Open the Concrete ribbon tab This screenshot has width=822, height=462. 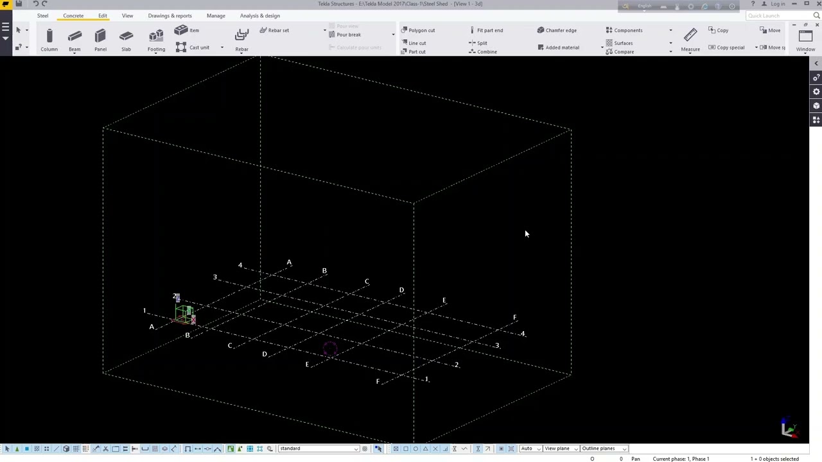(x=73, y=15)
